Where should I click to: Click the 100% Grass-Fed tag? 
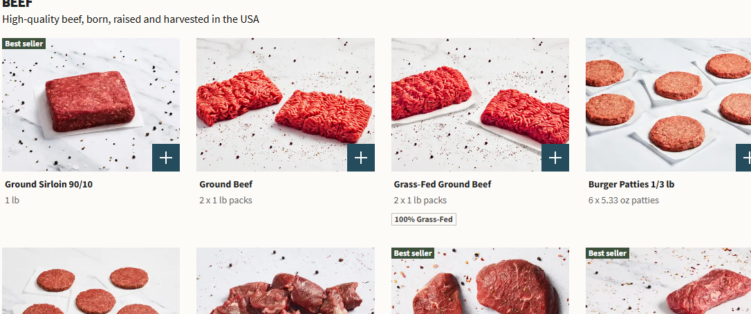(x=424, y=219)
